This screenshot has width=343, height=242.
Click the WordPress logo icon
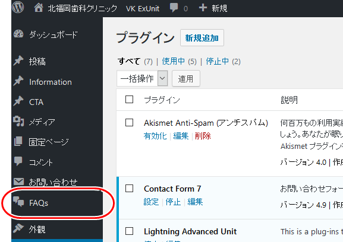(18, 7)
